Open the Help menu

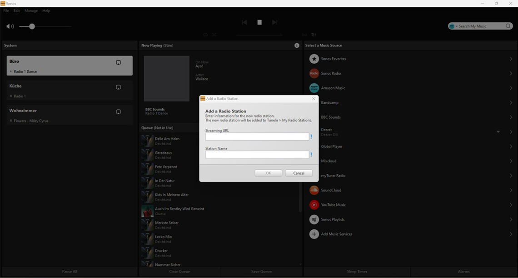coord(46,10)
